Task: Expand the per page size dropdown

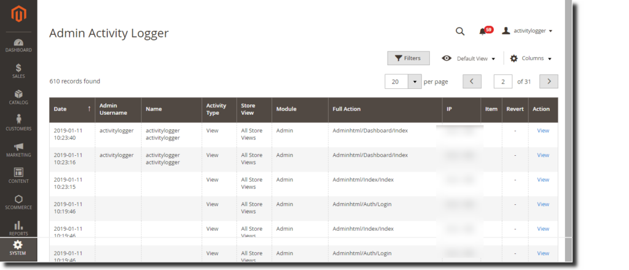Action: [x=415, y=82]
